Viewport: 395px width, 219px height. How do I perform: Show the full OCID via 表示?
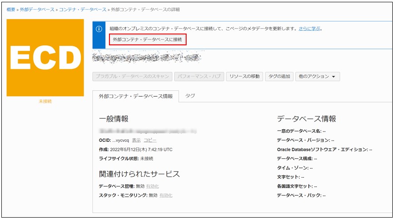(x=136, y=141)
